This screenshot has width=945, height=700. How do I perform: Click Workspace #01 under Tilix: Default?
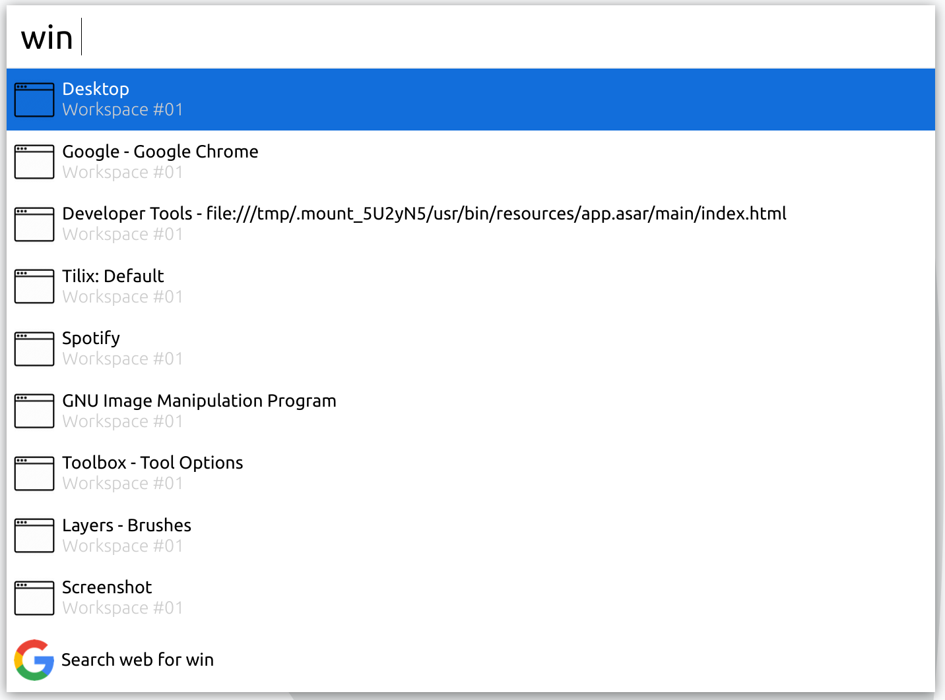click(x=123, y=297)
